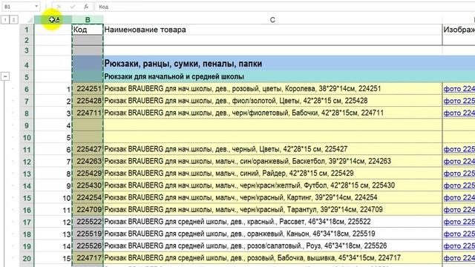This screenshot has width=475, height=267.
Task: Select the Роуз backpack name cell
Action: pos(272,246)
